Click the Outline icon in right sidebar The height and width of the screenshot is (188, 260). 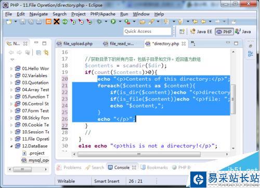click(250, 54)
